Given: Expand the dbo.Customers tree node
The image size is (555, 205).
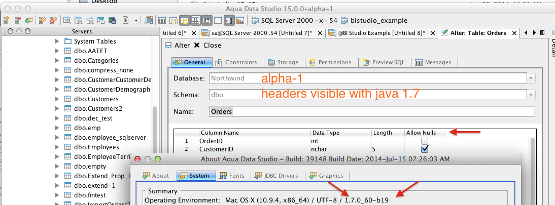Looking at the screenshot, I should pos(57,99).
